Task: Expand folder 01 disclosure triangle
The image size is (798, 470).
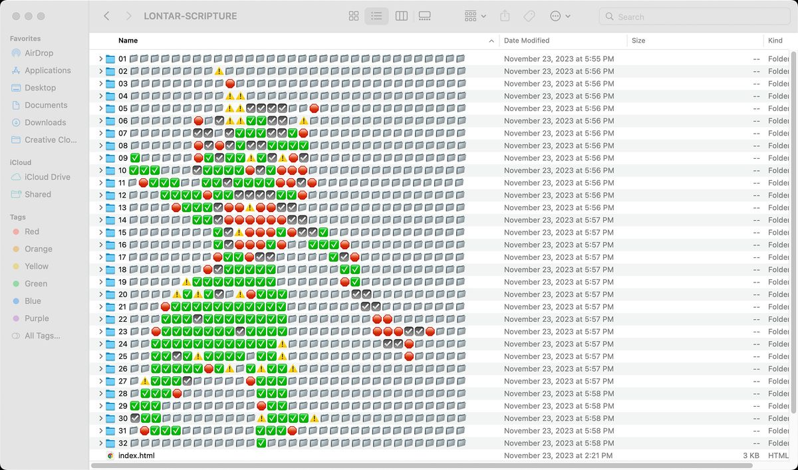Action: pyautogui.click(x=101, y=59)
